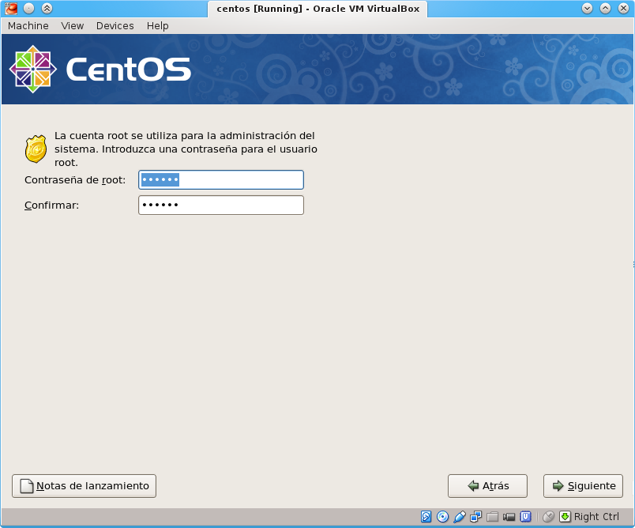Click the Right Ctrl host key label

(596, 517)
